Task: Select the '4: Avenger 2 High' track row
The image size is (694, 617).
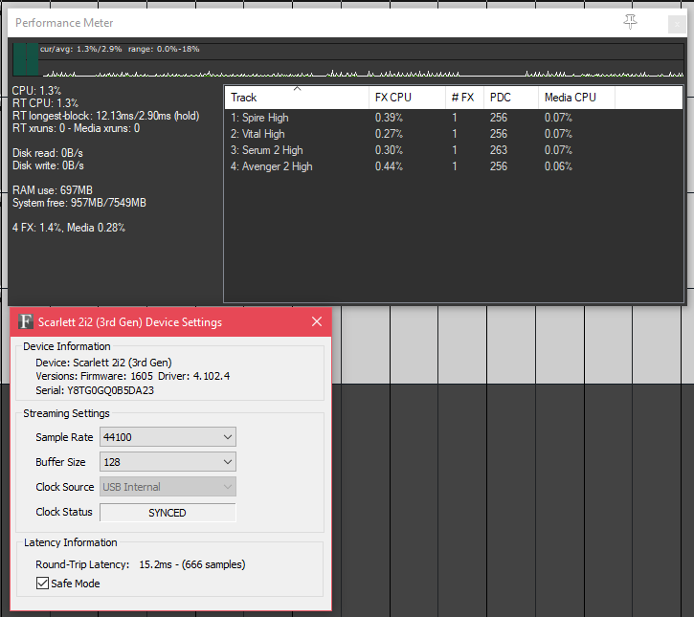Action: [x=453, y=166]
